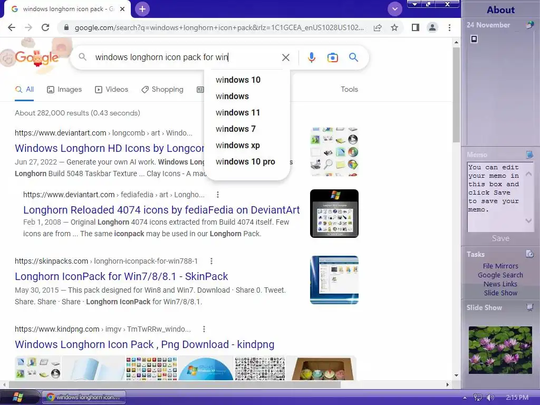Open options menu for skinpacks.com result
The width and height of the screenshot is (540, 405).
pyautogui.click(x=211, y=262)
